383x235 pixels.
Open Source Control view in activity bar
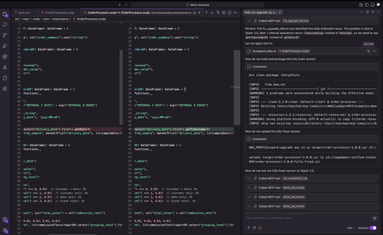[5, 35]
